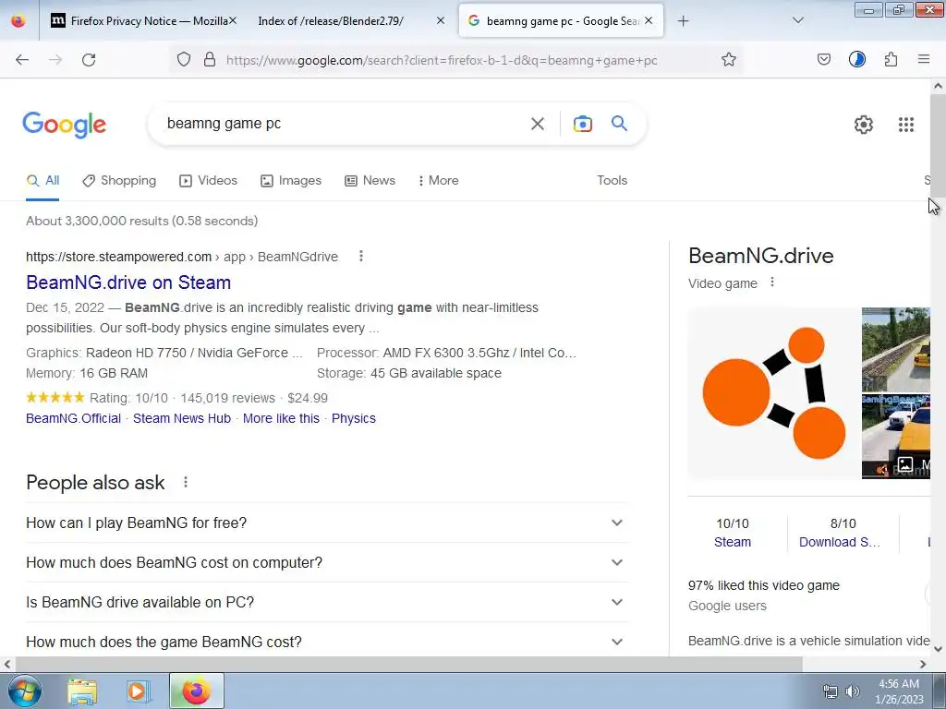Image resolution: width=946 pixels, height=709 pixels.
Task: Open three-dot menu beside Steam result URL
Action: tap(361, 257)
